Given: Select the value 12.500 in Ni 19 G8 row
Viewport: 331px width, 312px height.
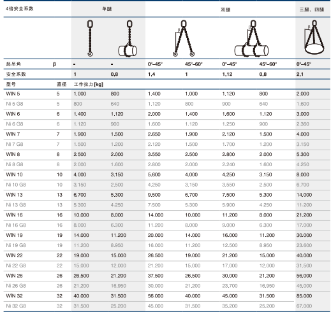Looking at the screenshot, I should [x=230, y=245].
